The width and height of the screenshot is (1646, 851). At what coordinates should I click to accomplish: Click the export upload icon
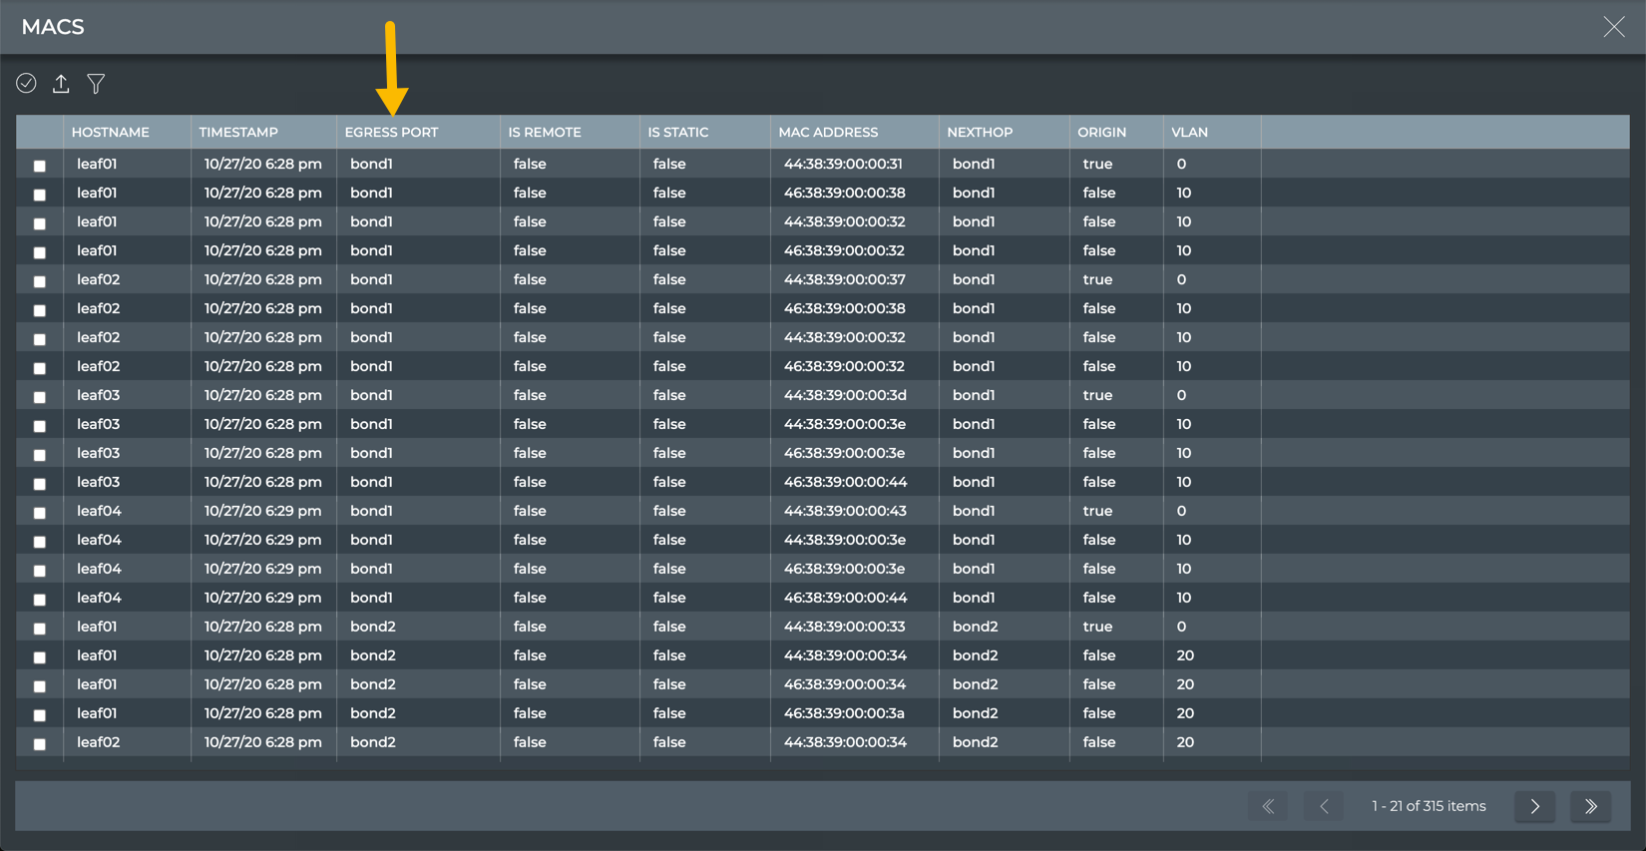61,84
